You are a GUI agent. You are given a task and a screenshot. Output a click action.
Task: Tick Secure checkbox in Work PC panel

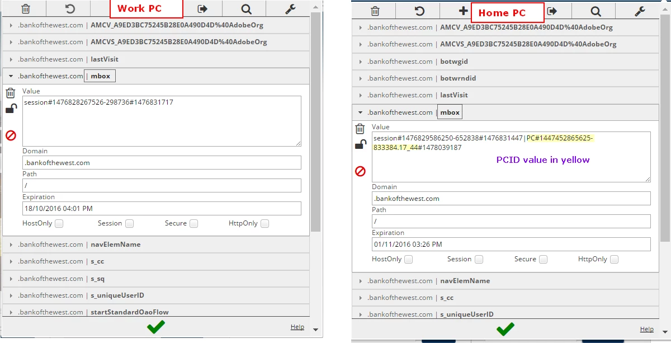pyautogui.click(x=194, y=223)
